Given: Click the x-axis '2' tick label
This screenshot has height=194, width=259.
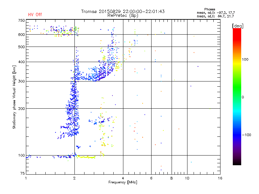Looking at the screenshot, I should 74,178.
